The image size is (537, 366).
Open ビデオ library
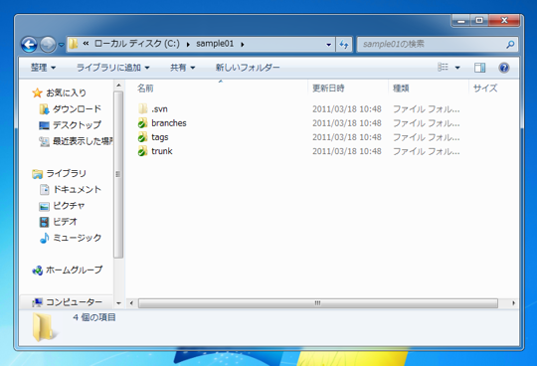(x=65, y=222)
